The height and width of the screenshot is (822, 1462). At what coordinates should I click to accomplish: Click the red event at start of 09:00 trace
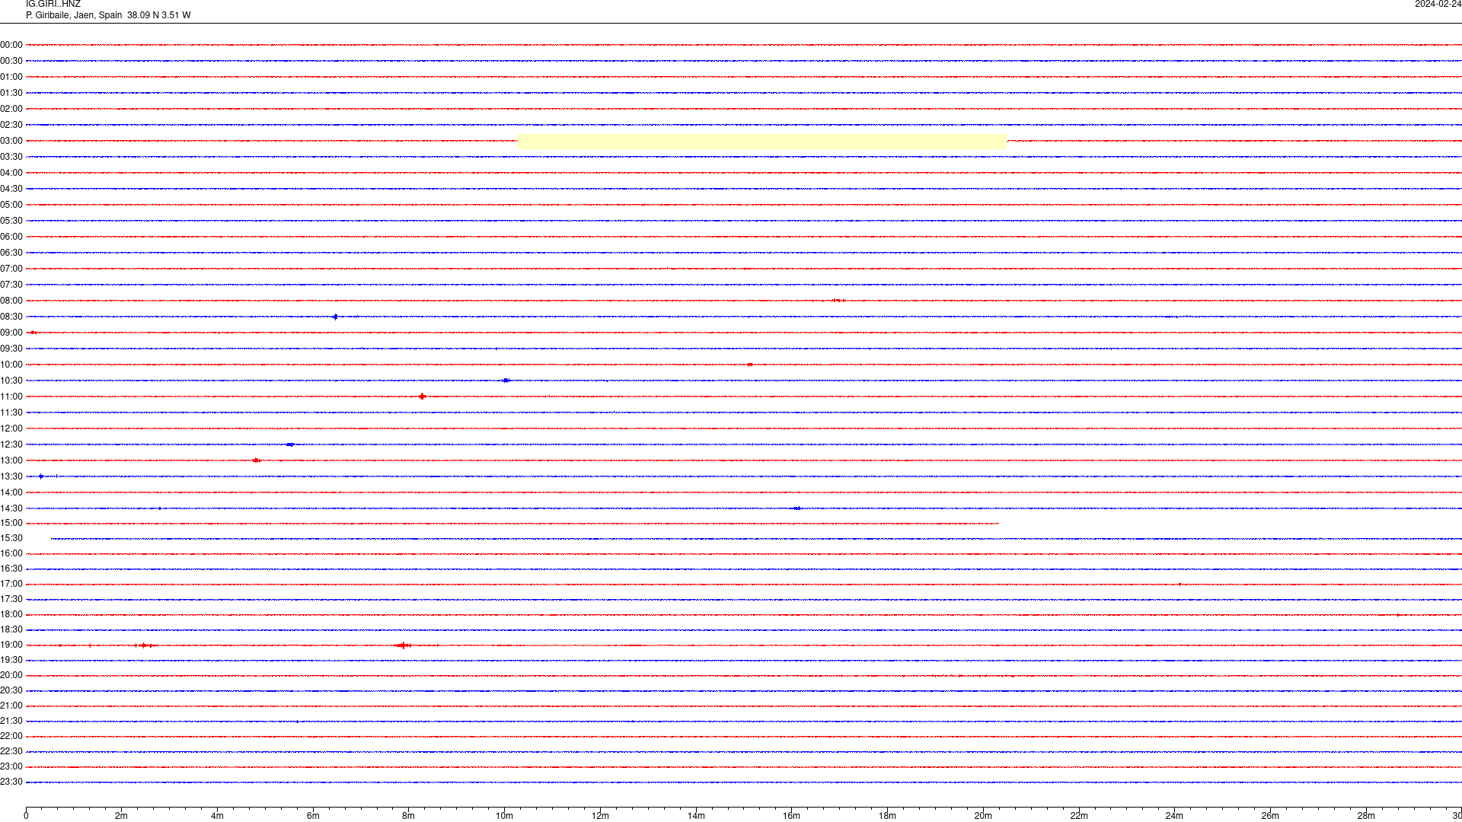point(33,333)
